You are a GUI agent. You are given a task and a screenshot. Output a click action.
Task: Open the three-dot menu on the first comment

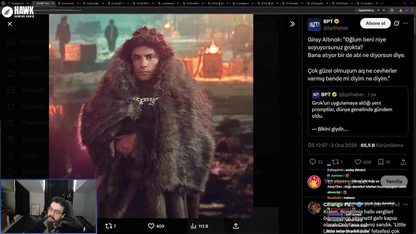coord(405,205)
